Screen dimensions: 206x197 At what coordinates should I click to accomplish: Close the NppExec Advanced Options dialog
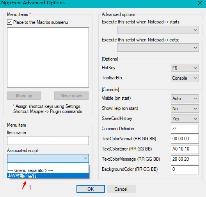[200, 3]
